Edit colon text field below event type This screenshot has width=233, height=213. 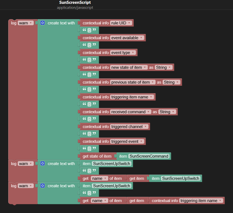click(x=89, y=60)
